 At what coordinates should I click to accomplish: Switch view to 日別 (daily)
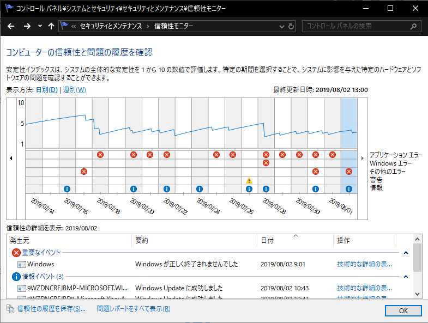pos(46,90)
